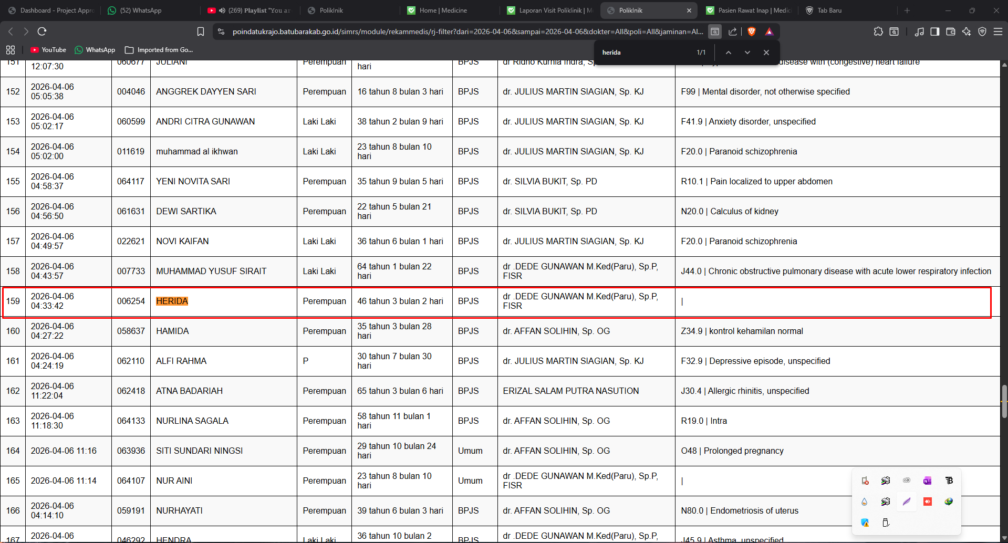Switch to Pasien Rawat Inap tab
Image resolution: width=1008 pixels, height=543 pixels.
(x=749, y=11)
